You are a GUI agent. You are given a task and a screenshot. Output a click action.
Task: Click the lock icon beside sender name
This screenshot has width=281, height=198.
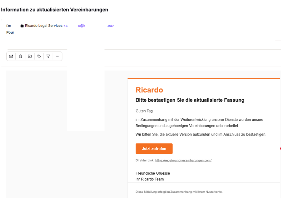pyautogui.click(x=22, y=26)
